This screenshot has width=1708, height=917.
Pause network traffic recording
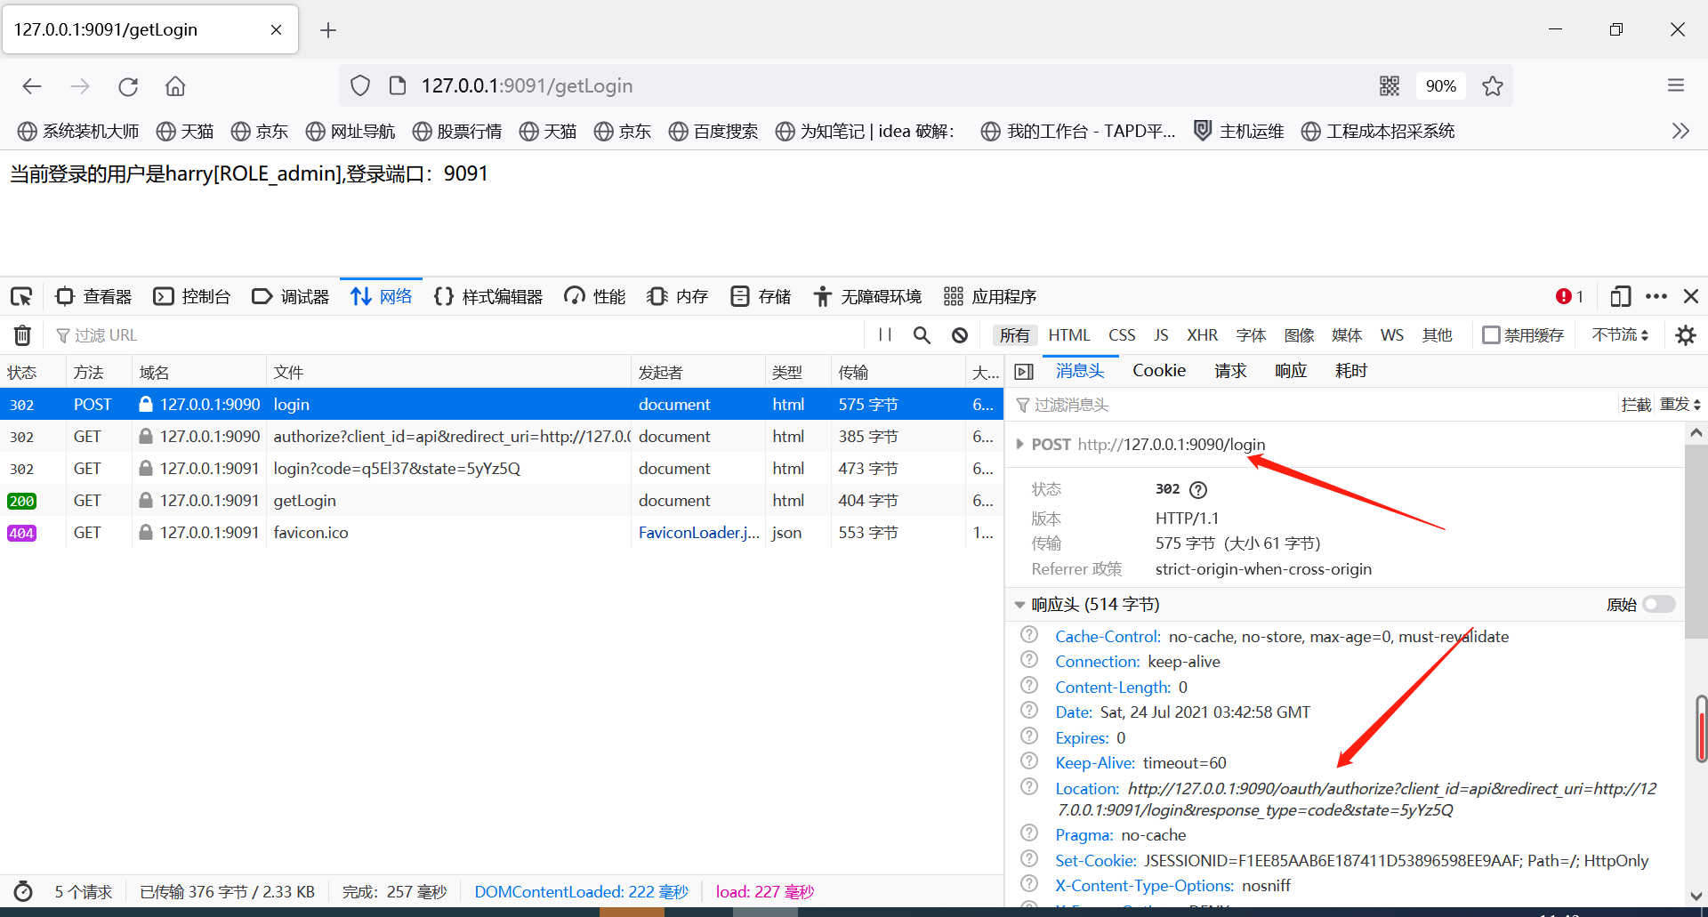[885, 335]
